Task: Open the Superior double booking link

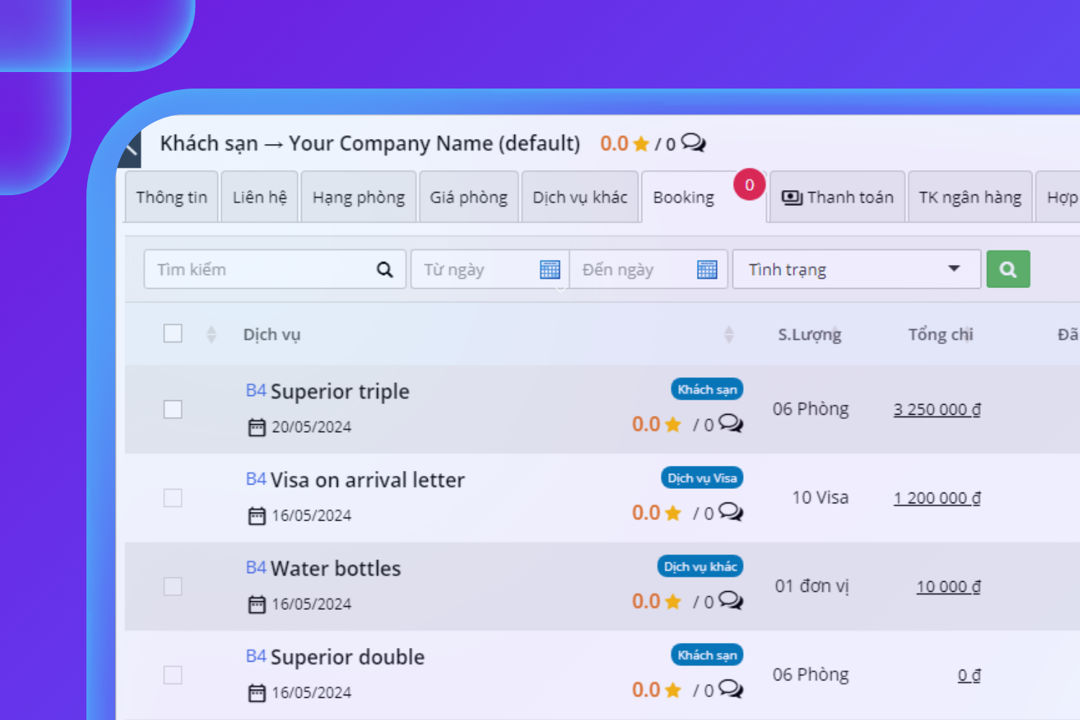Action: 347,657
